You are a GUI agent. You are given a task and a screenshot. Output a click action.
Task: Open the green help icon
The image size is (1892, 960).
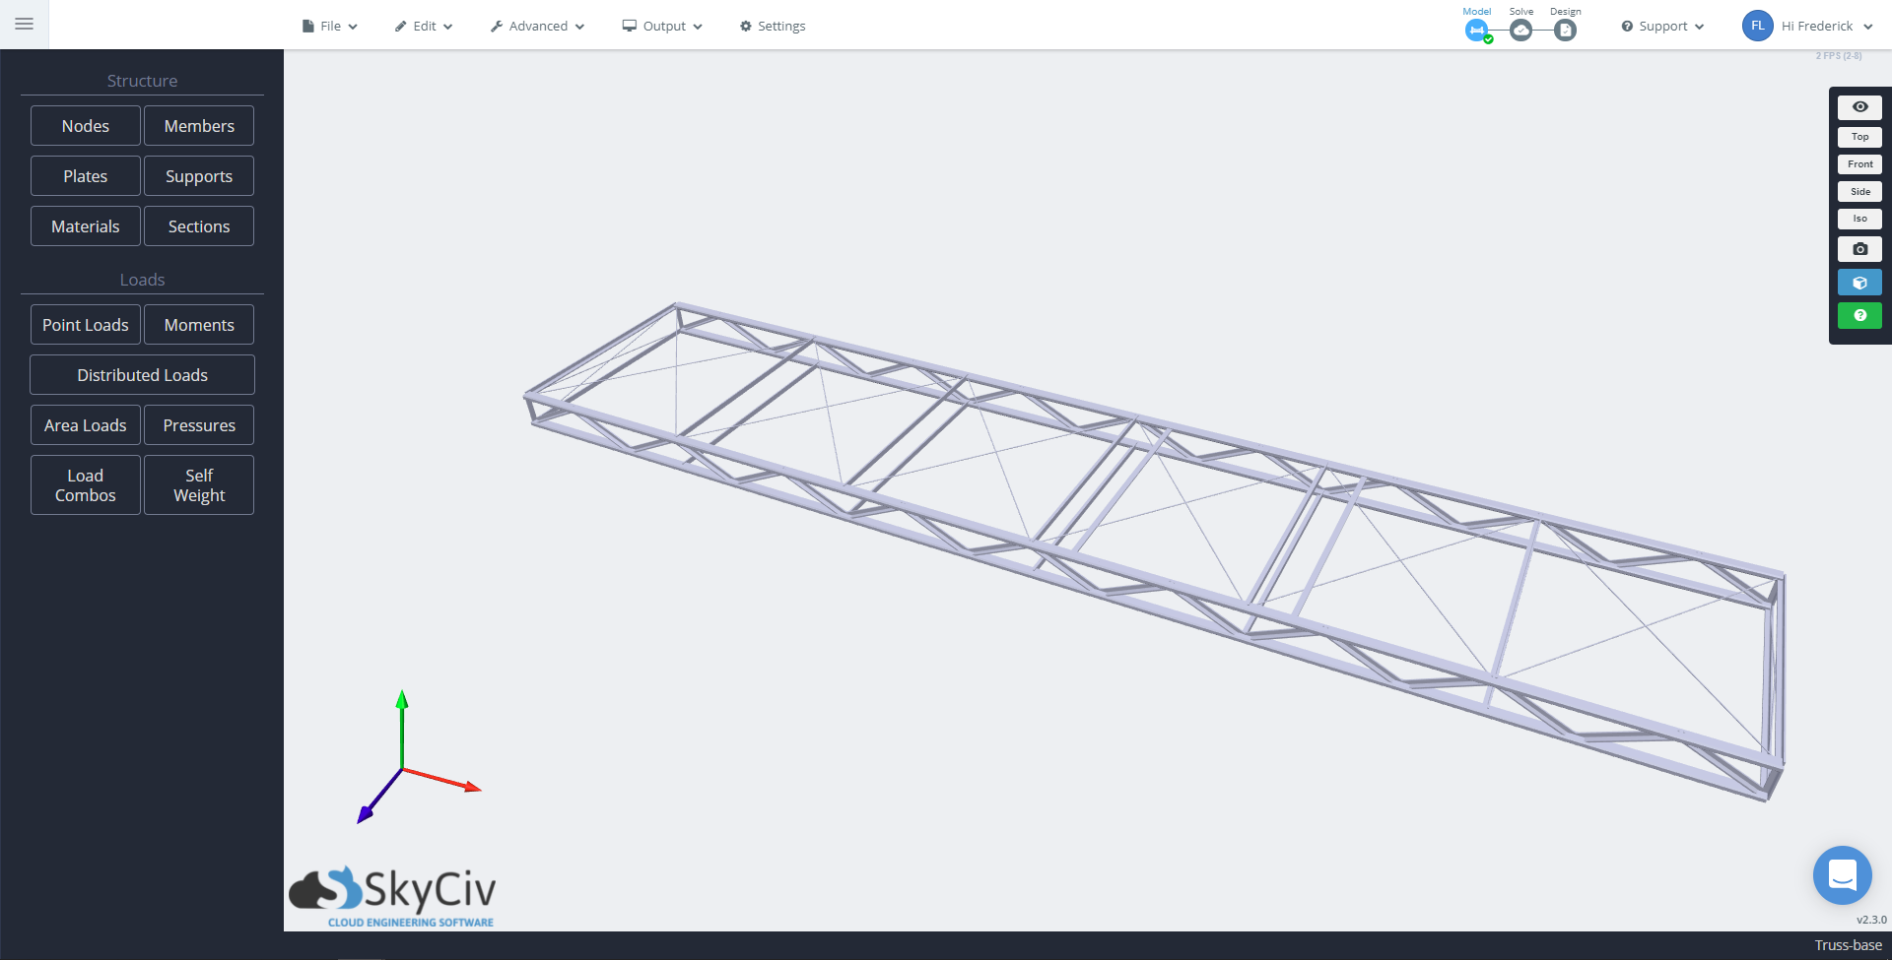pos(1859,315)
